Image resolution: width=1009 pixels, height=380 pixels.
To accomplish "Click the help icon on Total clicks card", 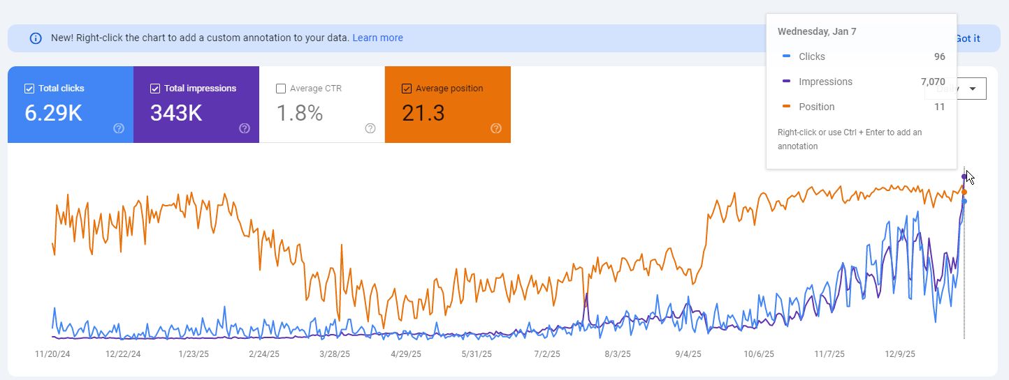I will [x=119, y=128].
